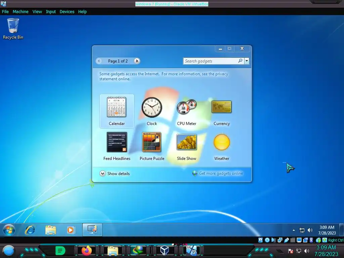Image resolution: width=344 pixels, height=258 pixels.
Task: Open the search options dropdown arrow
Action: 247,61
